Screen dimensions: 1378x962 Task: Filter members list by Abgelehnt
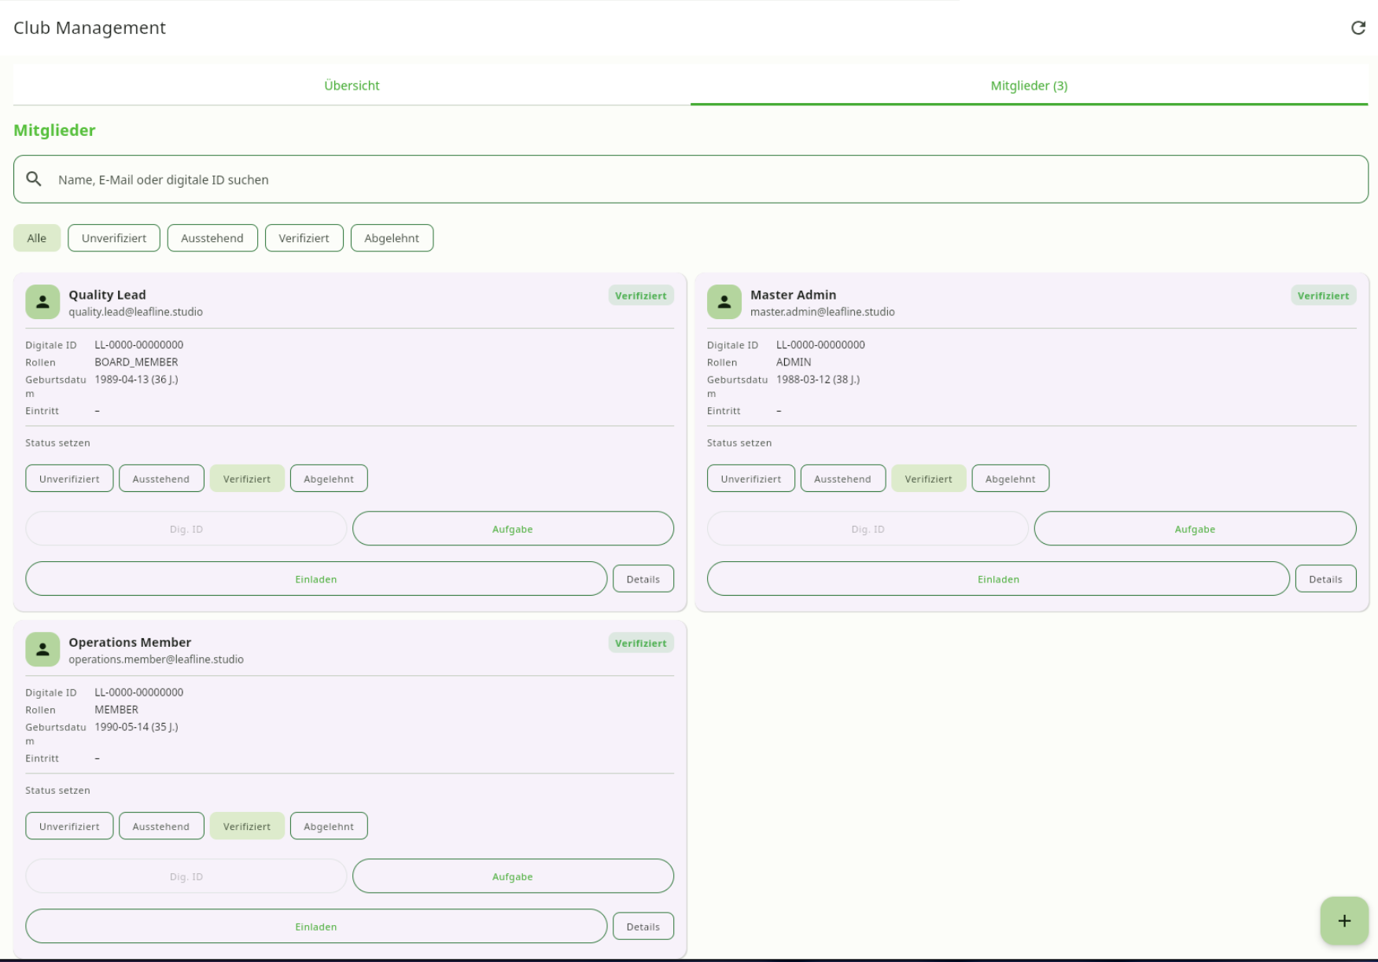point(392,238)
